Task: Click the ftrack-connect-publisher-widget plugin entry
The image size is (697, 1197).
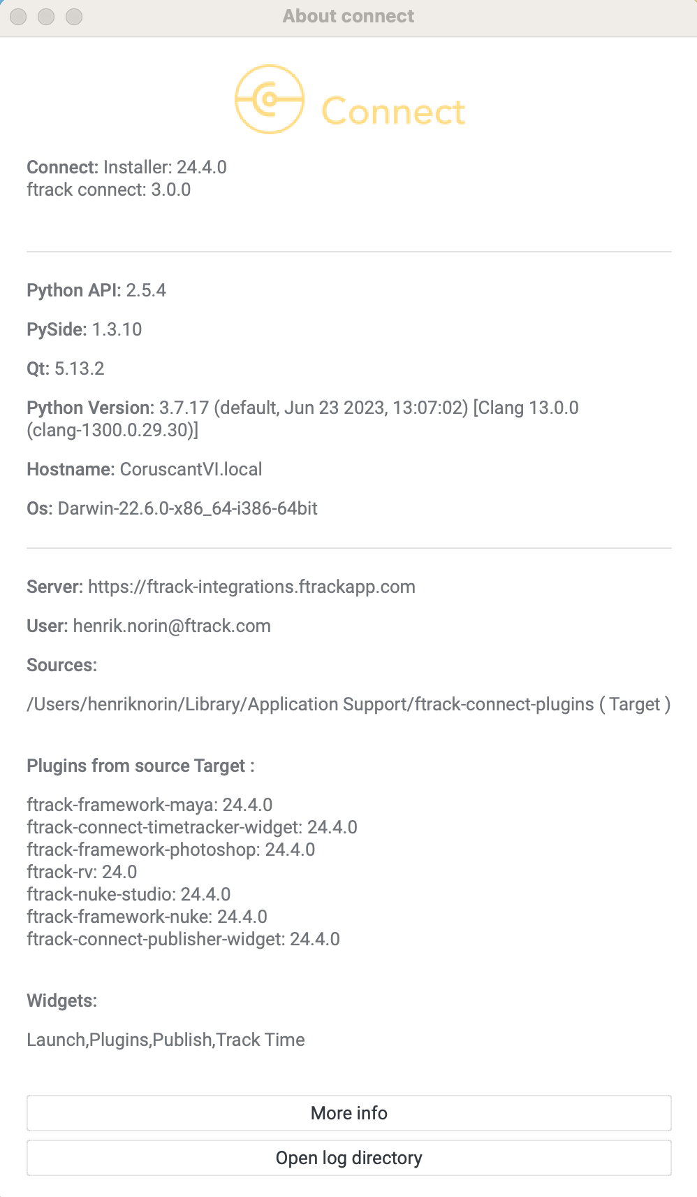Action: pos(184,939)
